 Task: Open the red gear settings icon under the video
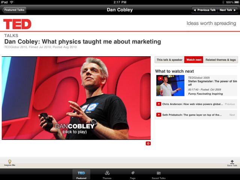(148, 143)
